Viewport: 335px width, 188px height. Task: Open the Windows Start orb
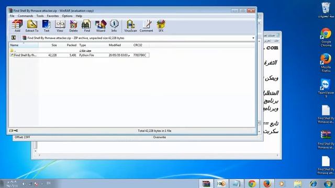coord(328,184)
